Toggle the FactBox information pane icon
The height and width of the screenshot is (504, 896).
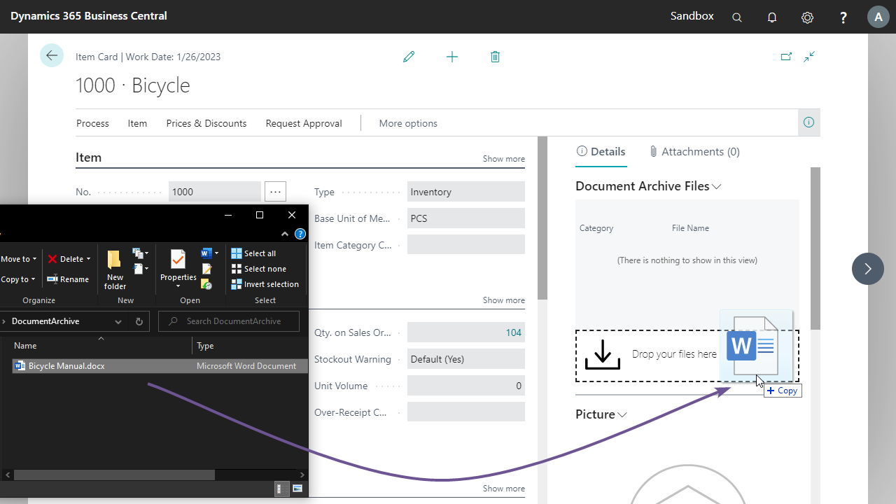point(808,122)
